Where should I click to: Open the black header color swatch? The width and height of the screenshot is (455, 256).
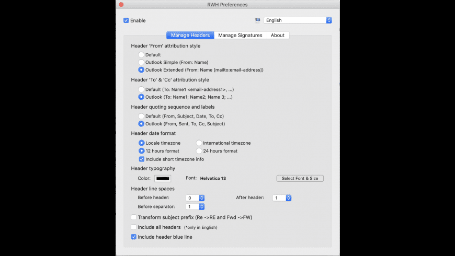coord(163,178)
